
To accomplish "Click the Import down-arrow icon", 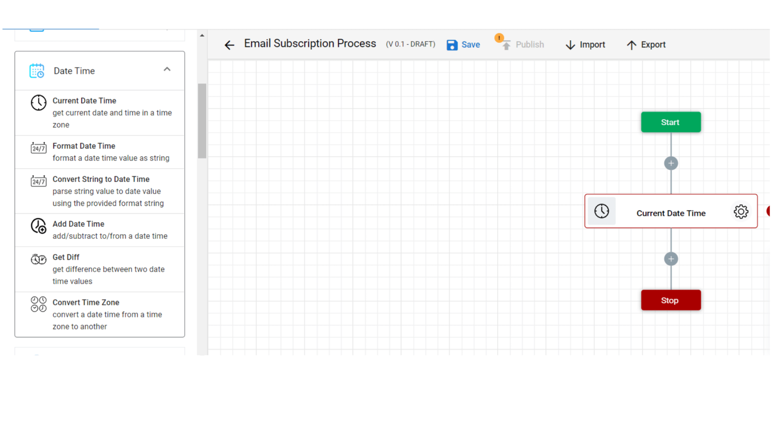I will (570, 45).
